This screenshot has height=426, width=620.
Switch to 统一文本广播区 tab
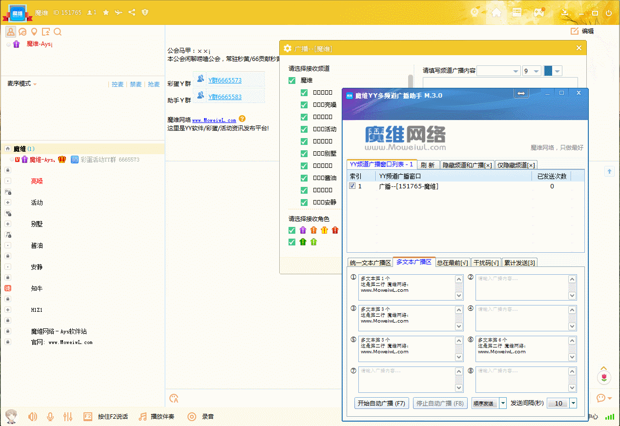pos(371,263)
